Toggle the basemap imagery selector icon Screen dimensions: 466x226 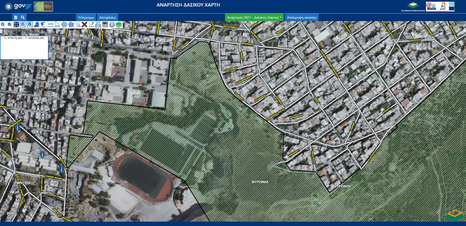[105, 25]
